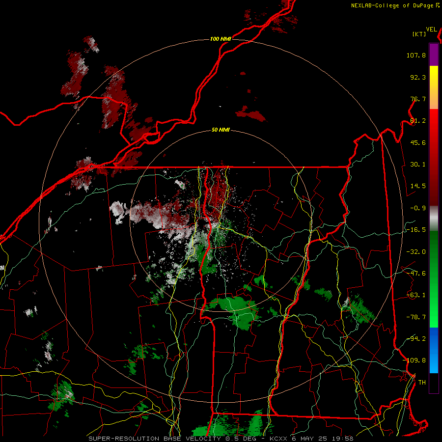Select the -63.1 scale value

tap(416, 295)
